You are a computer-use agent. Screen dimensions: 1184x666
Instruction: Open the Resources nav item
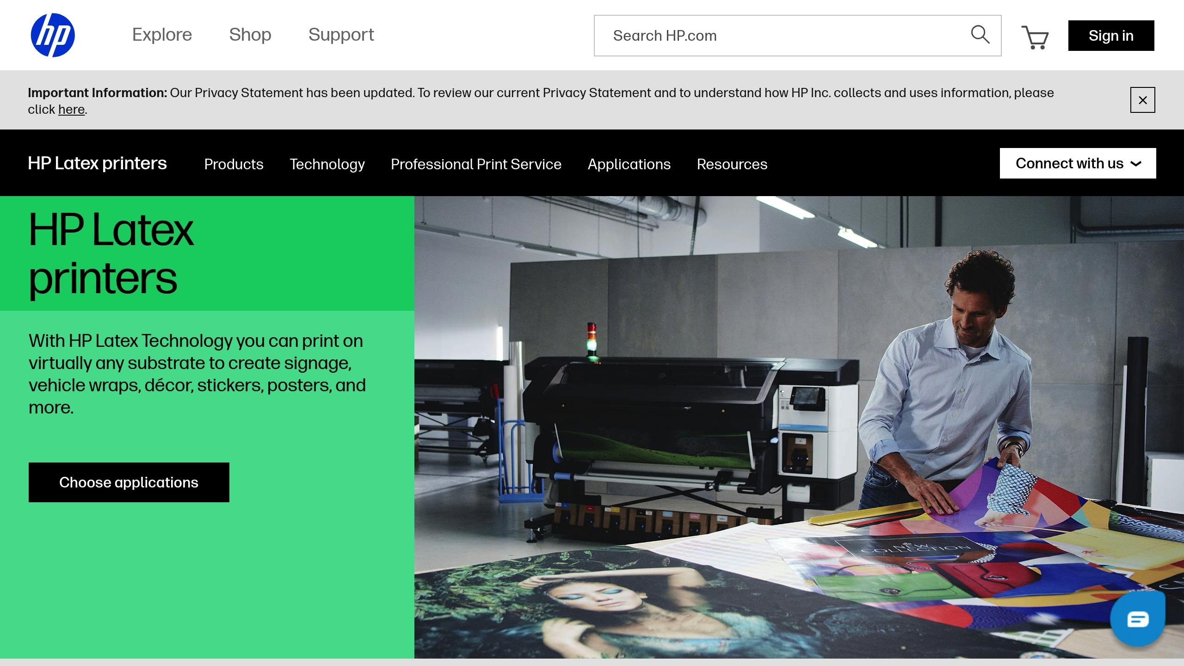(x=732, y=164)
